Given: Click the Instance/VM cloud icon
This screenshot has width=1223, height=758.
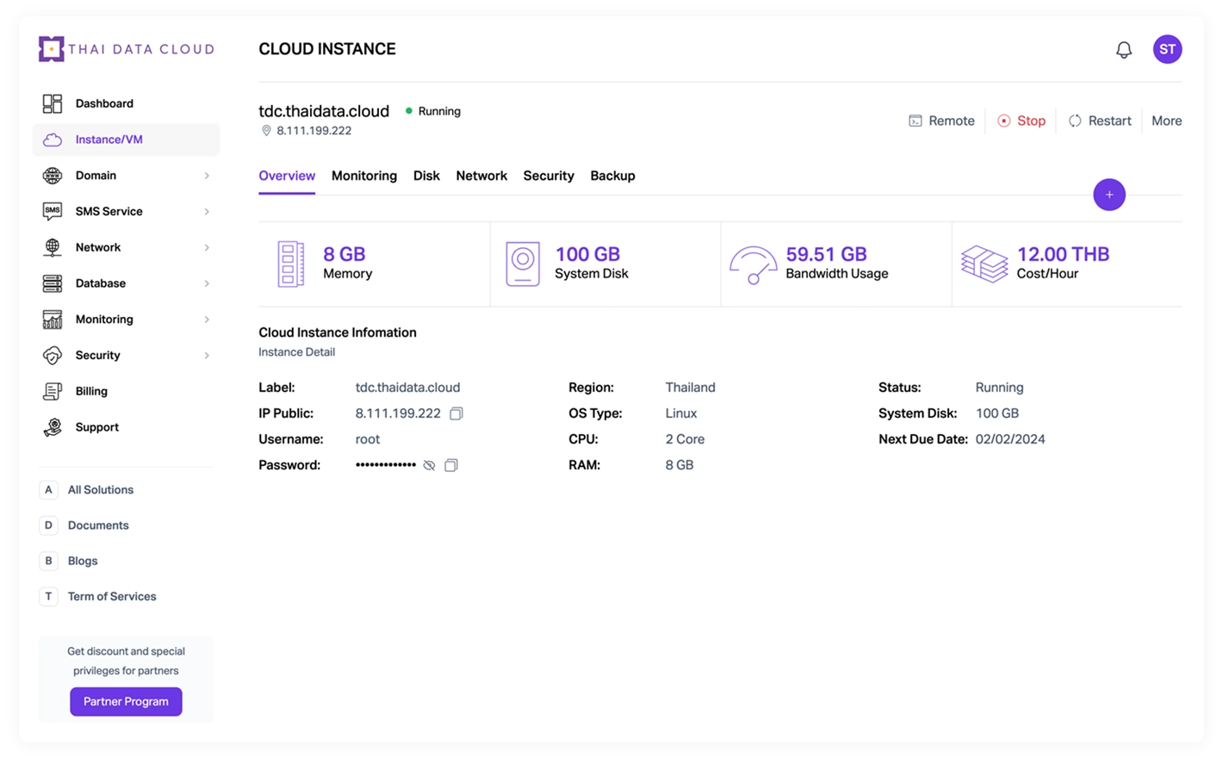Looking at the screenshot, I should coord(53,140).
